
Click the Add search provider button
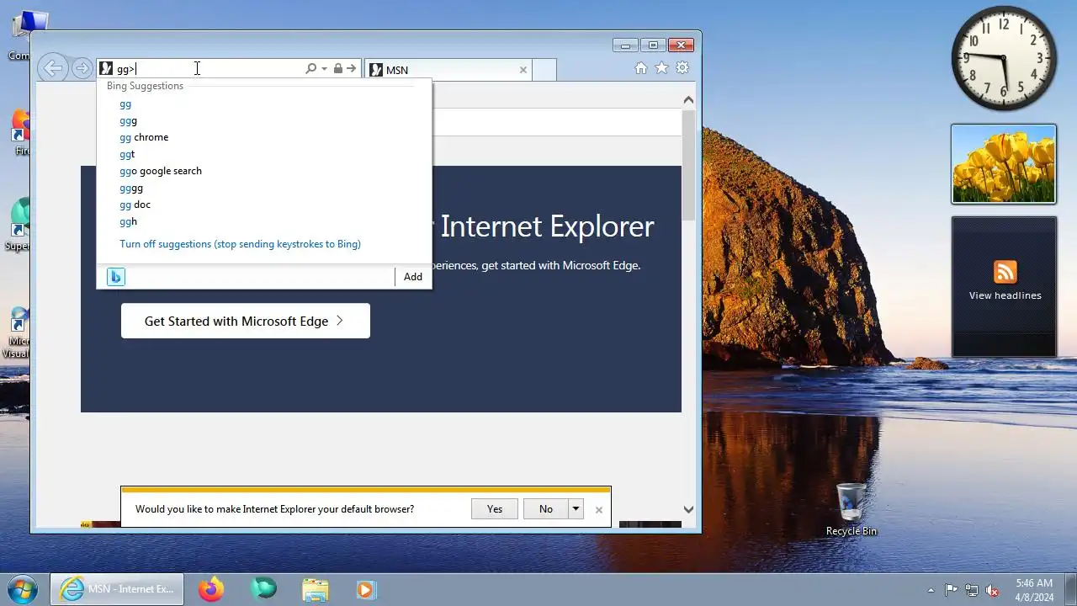(x=412, y=277)
